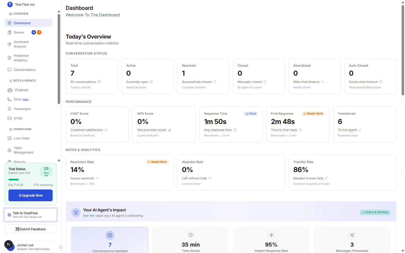Image resolution: width=405 pixels, height=253 pixels.
Task: Go to Sentiment Analysis
Action: coord(28,44)
